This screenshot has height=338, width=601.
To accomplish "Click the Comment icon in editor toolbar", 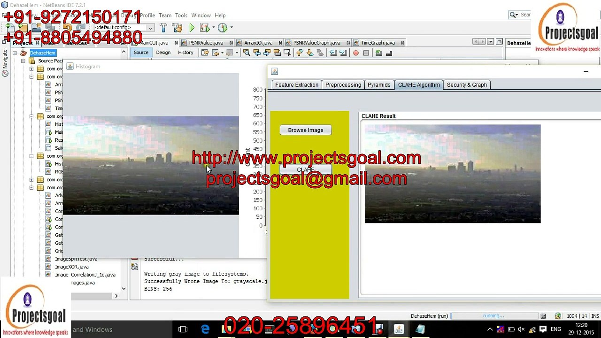I will pos(378,53).
